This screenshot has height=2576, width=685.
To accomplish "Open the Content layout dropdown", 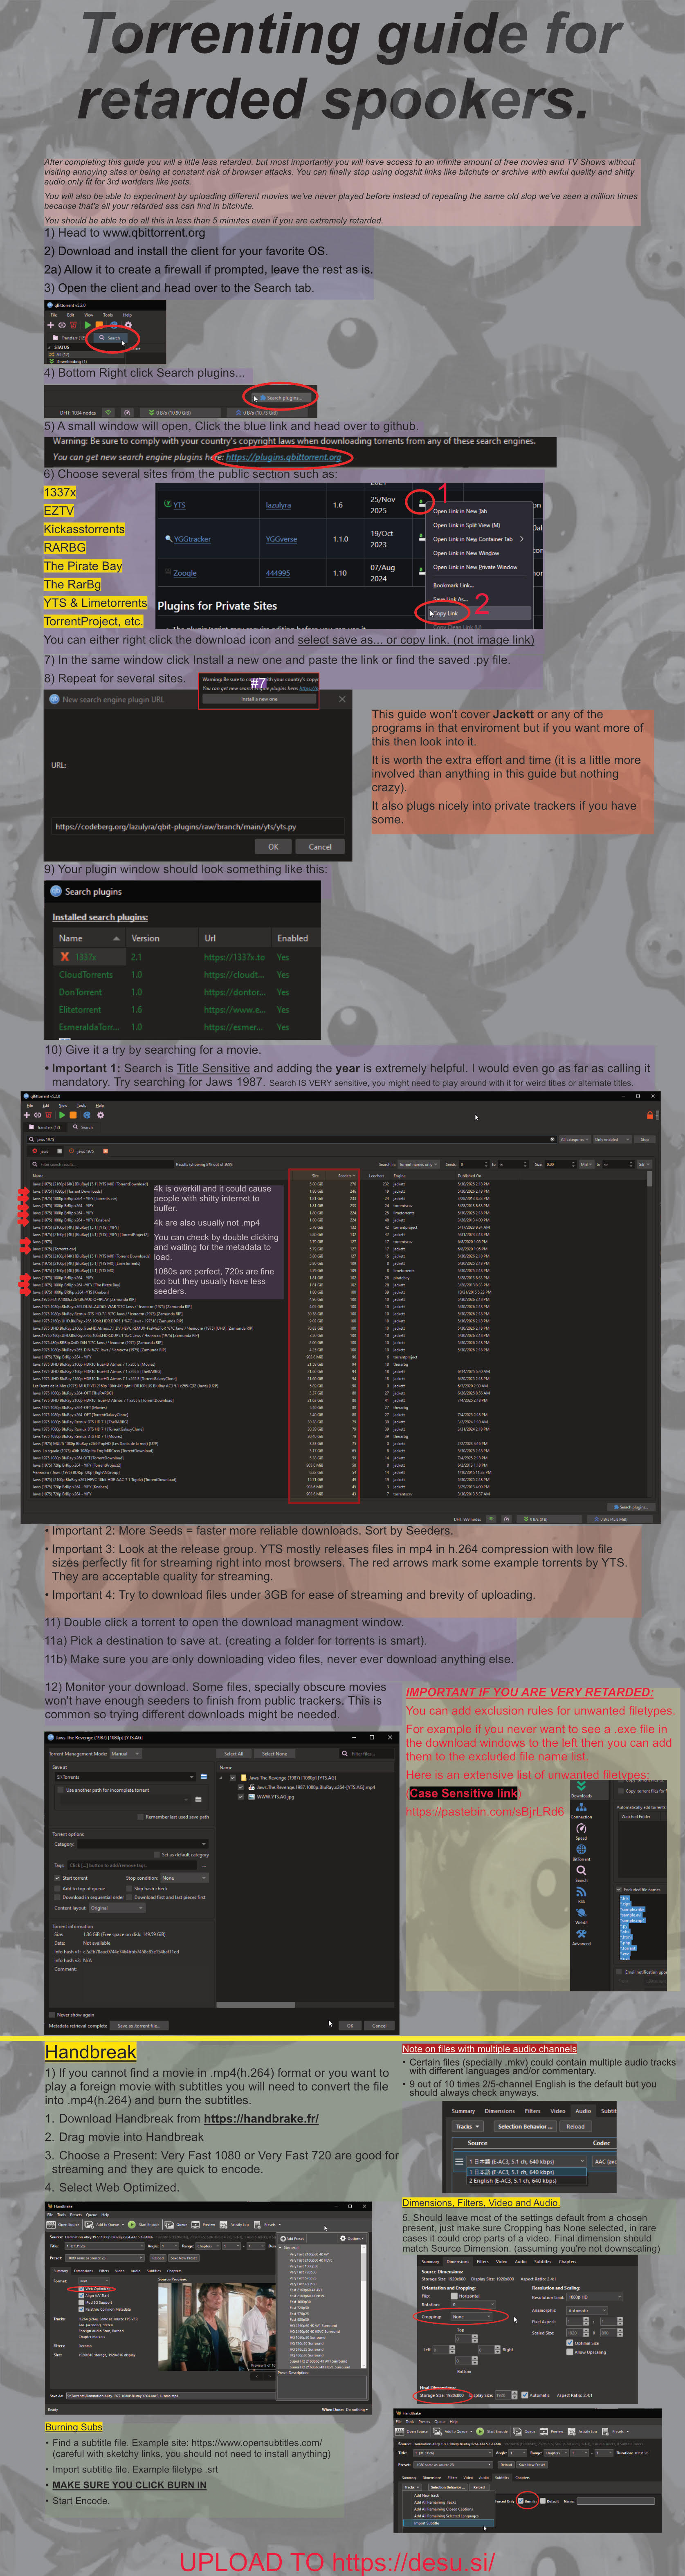I will (x=118, y=1908).
